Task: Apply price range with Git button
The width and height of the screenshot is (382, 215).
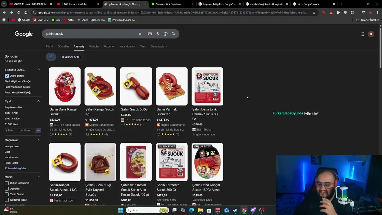Action: click(x=38, y=130)
